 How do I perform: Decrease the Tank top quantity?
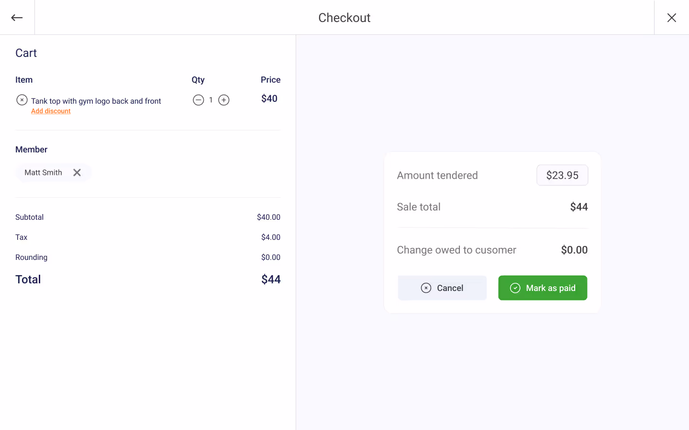(198, 100)
